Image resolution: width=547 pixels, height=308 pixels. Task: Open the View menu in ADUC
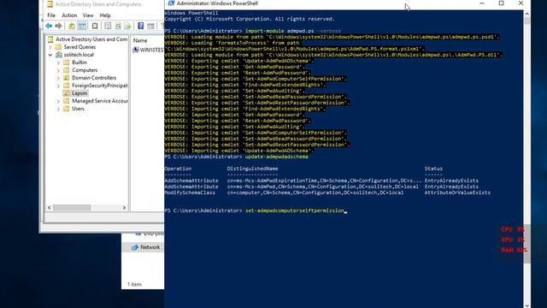point(88,15)
